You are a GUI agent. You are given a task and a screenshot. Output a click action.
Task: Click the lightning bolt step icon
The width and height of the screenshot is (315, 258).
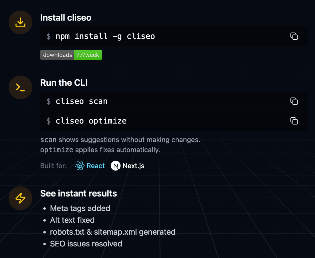[x=20, y=198]
